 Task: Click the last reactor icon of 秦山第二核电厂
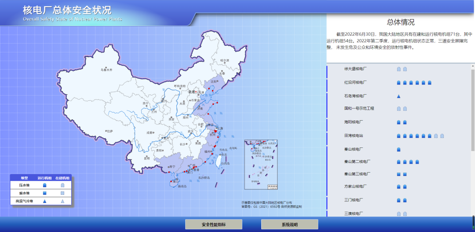tap(417, 162)
